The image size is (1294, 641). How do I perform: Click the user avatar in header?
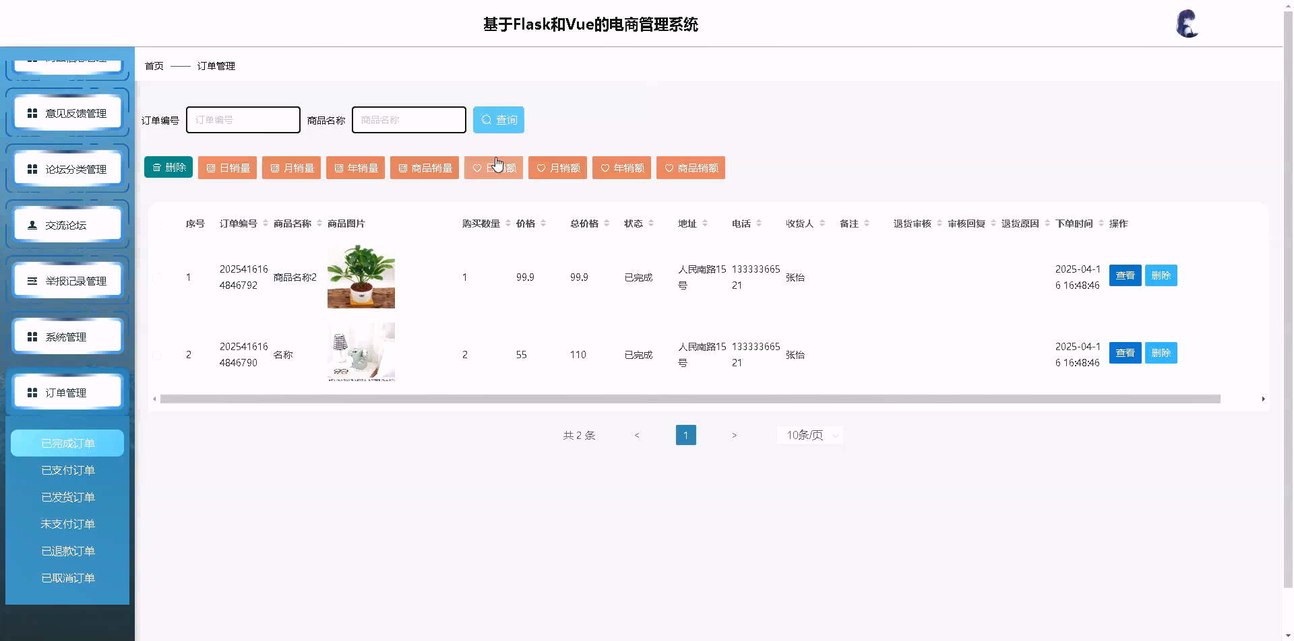click(1187, 24)
